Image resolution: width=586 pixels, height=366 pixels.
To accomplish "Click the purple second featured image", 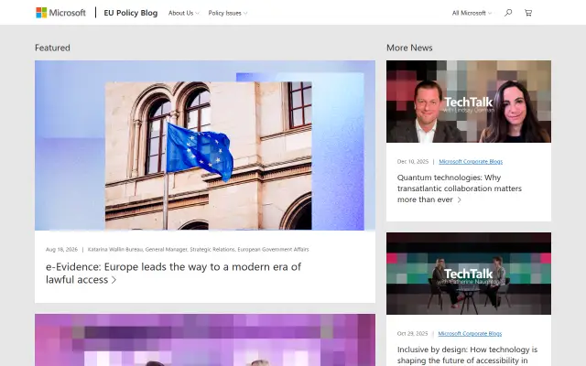I will coord(205,339).
